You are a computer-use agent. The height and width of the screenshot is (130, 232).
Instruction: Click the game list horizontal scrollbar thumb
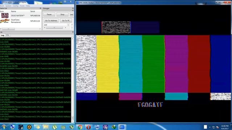(8, 29)
